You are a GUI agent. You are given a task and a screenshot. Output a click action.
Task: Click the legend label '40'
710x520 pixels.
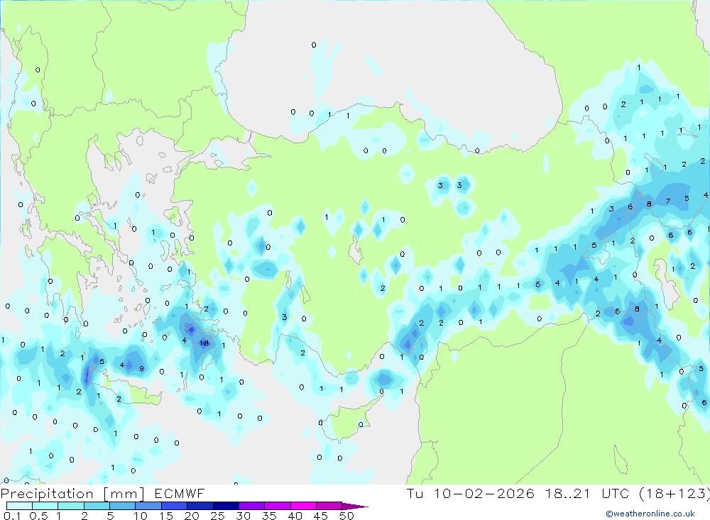[295, 516]
